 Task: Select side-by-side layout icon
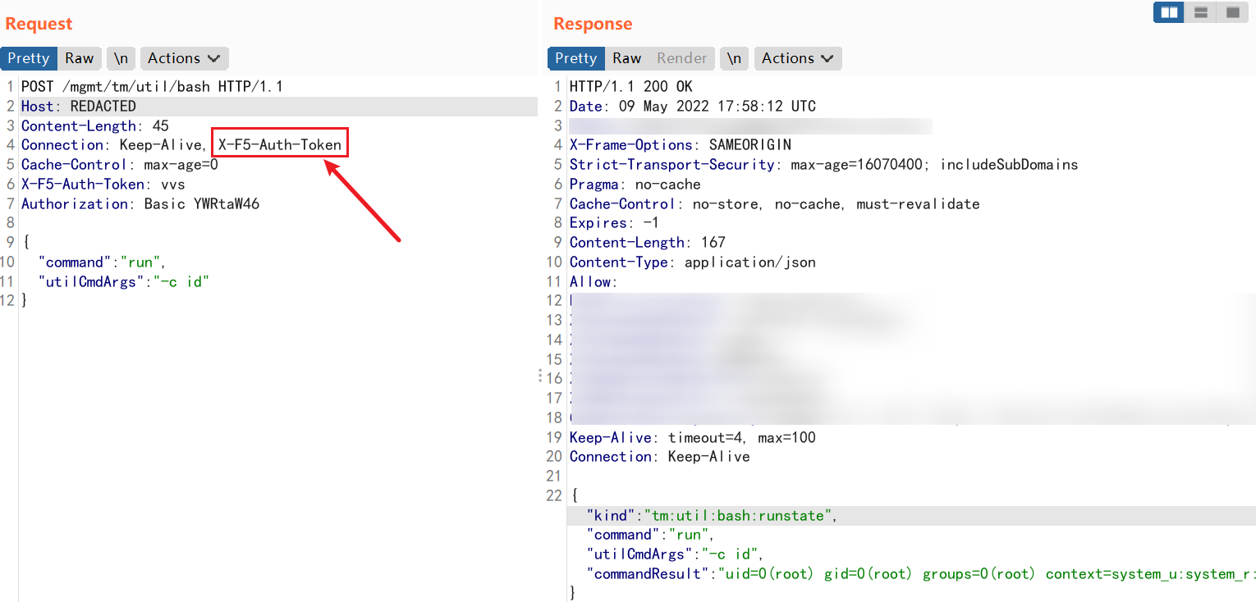click(x=1168, y=12)
